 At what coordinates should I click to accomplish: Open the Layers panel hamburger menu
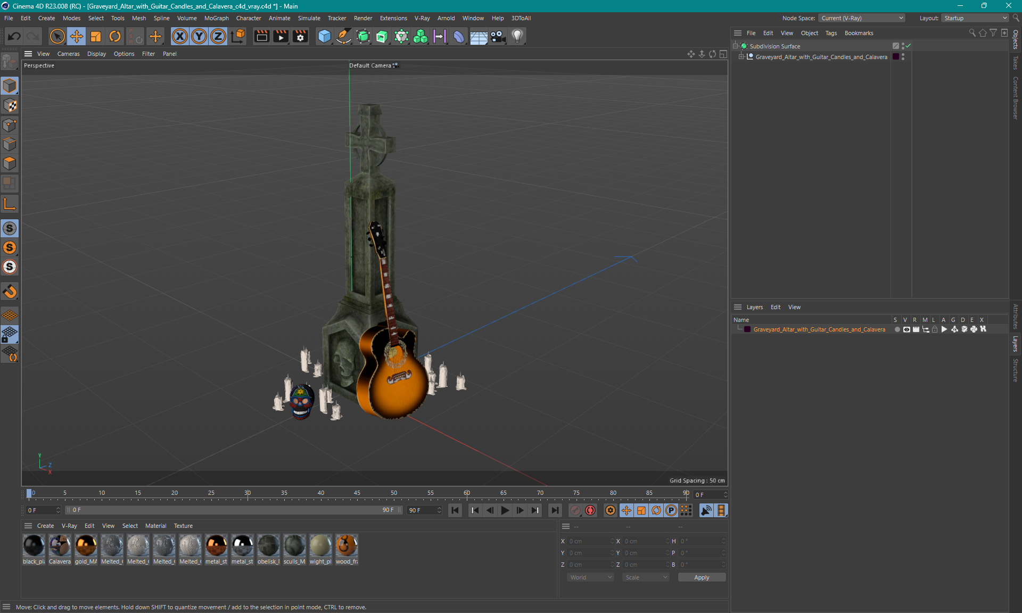(x=738, y=307)
